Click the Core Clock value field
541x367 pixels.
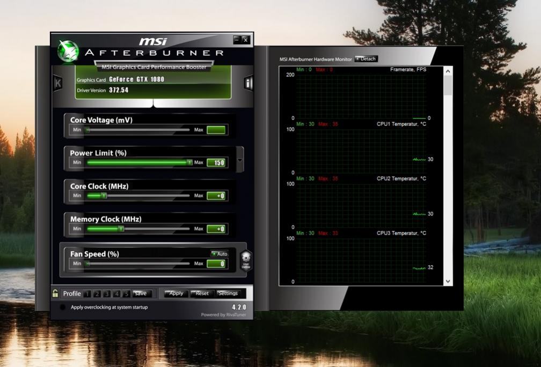216,196
